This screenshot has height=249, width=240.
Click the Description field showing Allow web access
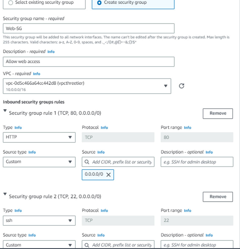coord(88,62)
